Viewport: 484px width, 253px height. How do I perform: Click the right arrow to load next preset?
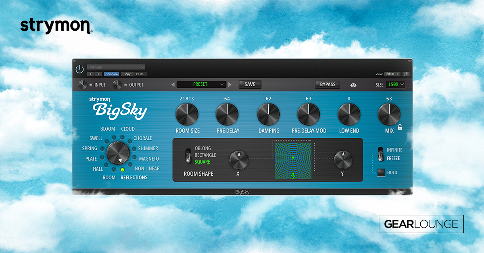click(x=230, y=84)
